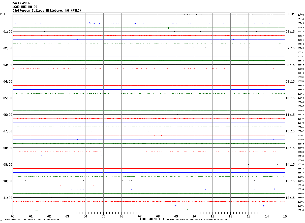Click the DC offset value 25535
The image size is (305, 223).
(x=301, y=61)
